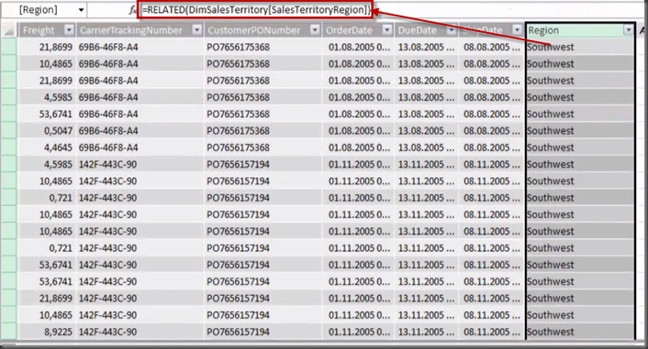Select DueDate cell in the 8,9225 row
The width and height of the screenshot is (648, 349).
coord(427,332)
